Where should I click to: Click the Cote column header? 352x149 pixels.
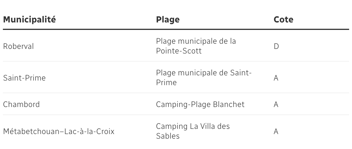click(283, 20)
